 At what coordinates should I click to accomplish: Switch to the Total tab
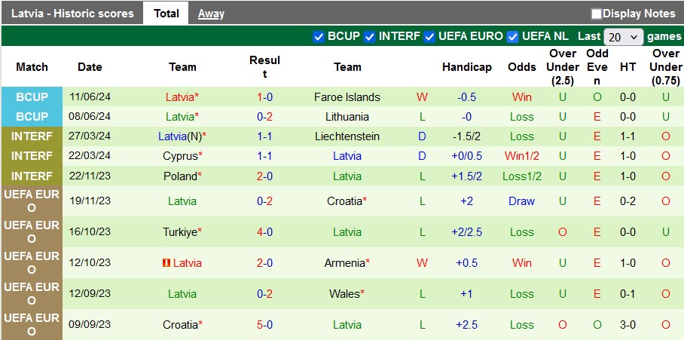(x=166, y=14)
